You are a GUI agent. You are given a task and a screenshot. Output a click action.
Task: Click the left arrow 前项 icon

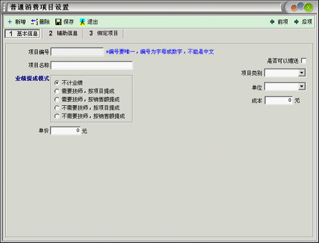click(x=272, y=22)
